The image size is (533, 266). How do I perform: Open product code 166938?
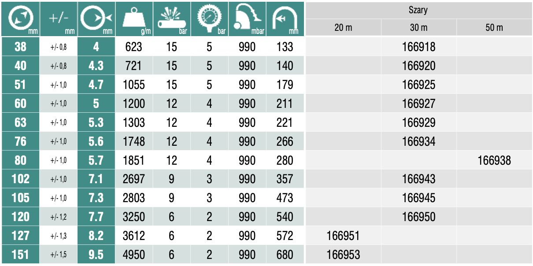(x=494, y=160)
